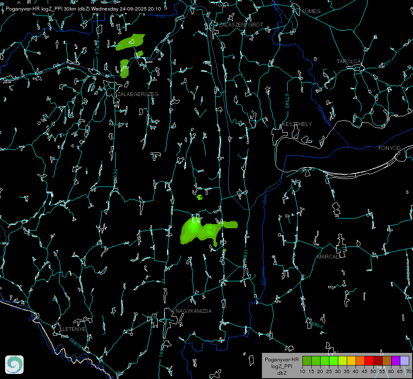Select the 45-50 dBZ bright red swatch
This screenshot has height=379, width=413.
tap(369, 360)
